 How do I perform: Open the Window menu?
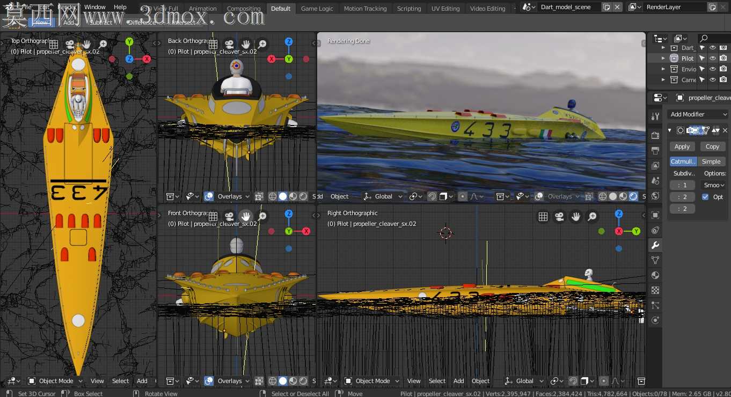click(95, 7)
